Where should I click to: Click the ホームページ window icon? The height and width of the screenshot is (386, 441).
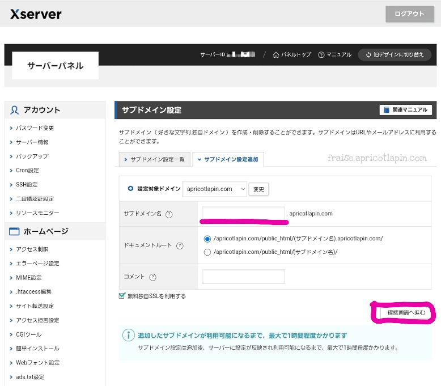click(14, 231)
